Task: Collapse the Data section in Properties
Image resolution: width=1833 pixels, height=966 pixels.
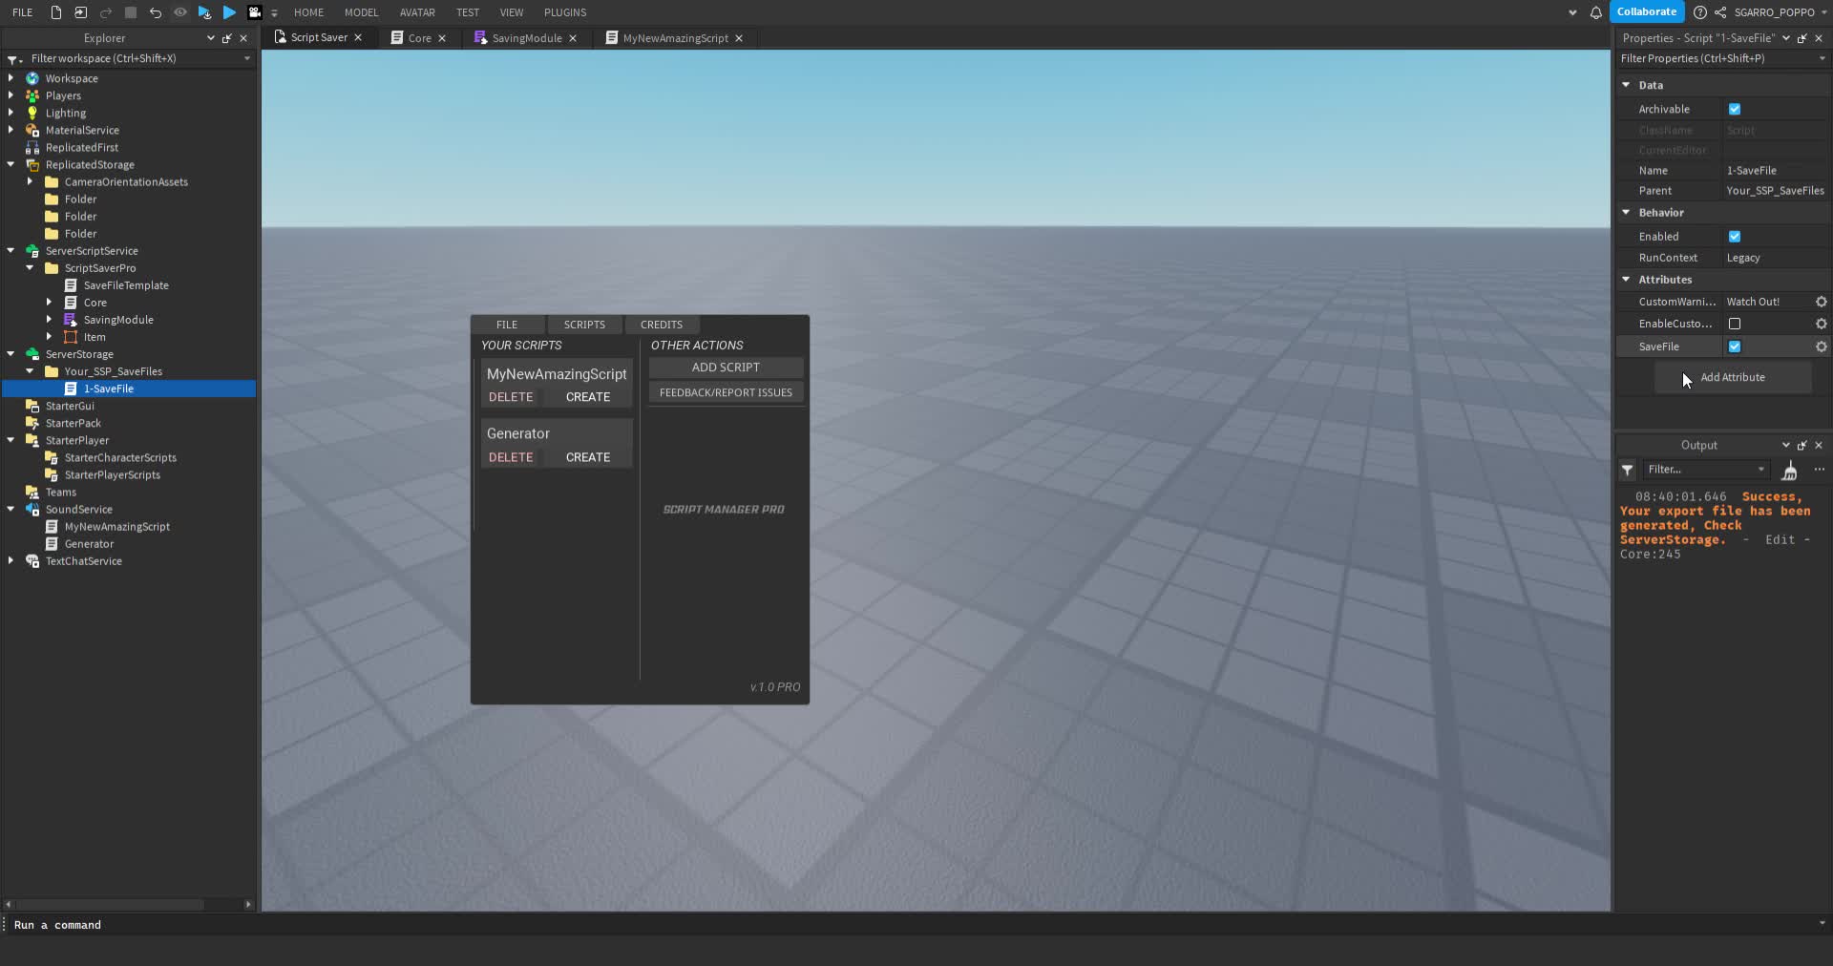Action: pos(1626,85)
